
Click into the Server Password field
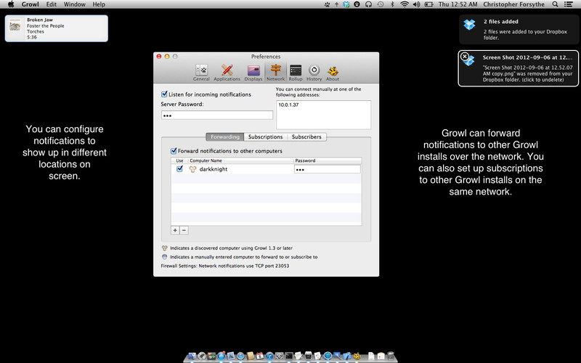(216, 115)
